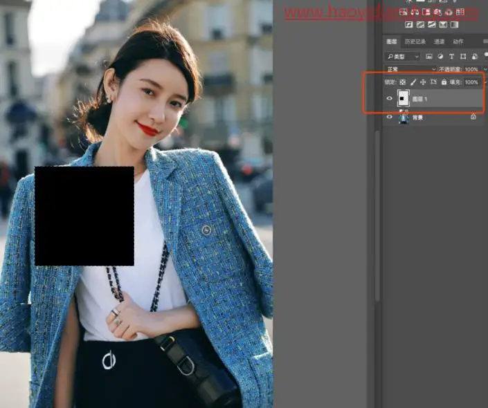Select the 图层 1 layer thumbnail
This screenshot has height=408, width=488.
[403, 98]
